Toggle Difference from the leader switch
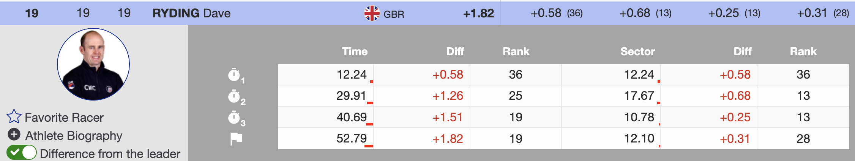 pyautogui.click(x=22, y=153)
